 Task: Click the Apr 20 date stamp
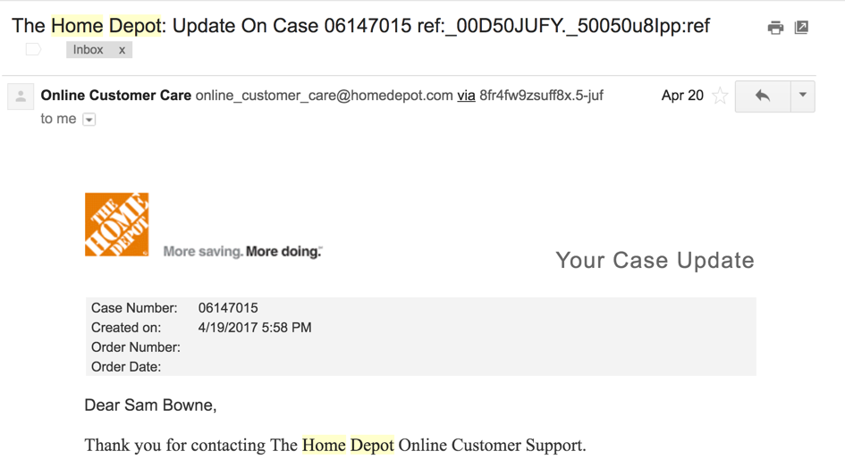pos(682,96)
